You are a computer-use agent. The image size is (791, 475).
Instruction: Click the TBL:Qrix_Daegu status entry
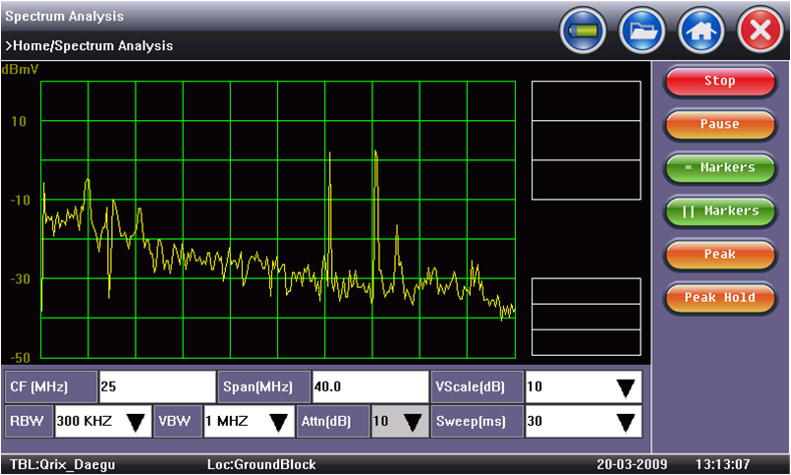pyautogui.click(x=63, y=464)
